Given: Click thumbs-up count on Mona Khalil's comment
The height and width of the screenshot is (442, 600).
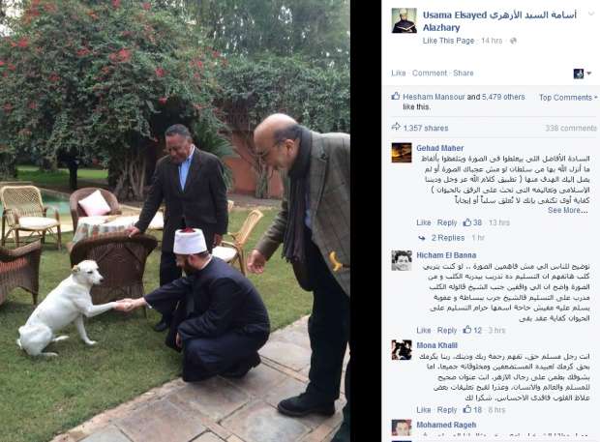Looking at the screenshot, I should pos(472,409).
